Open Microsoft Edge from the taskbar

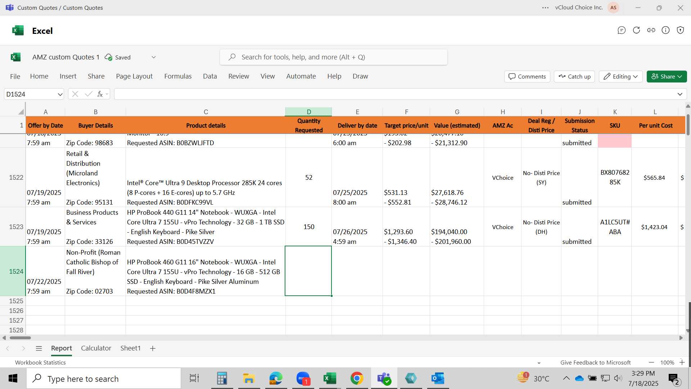coord(276,378)
